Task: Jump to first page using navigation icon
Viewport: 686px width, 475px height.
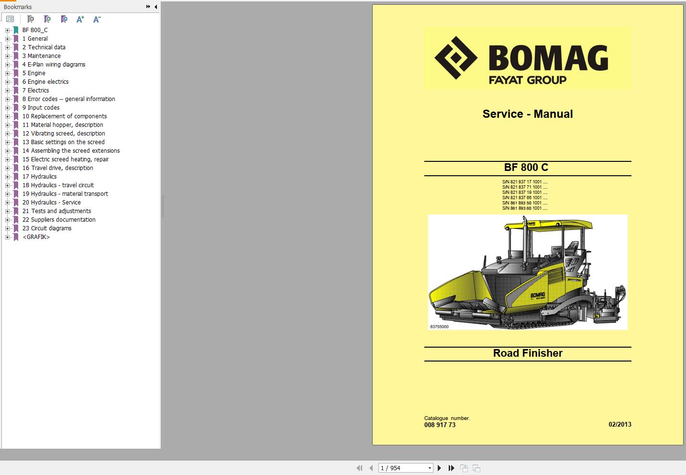Action: tap(359, 468)
